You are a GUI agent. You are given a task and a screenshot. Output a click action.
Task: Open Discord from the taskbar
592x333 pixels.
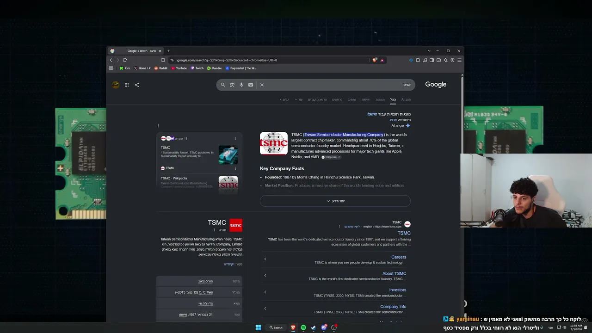[324, 327]
